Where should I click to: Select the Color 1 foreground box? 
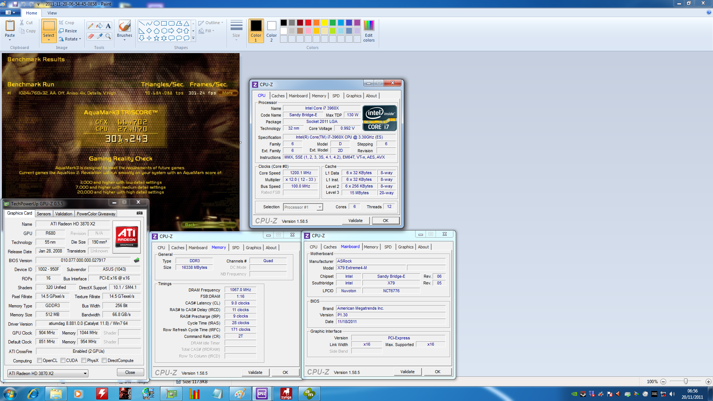pos(256,30)
